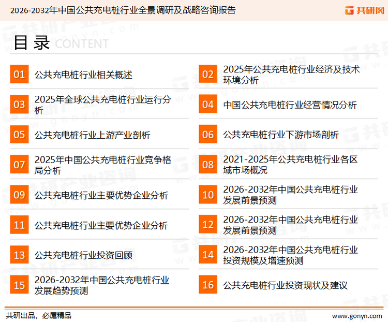Click the orange 09 number box
Viewport: 388px width, 322px height.
point(19,195)
